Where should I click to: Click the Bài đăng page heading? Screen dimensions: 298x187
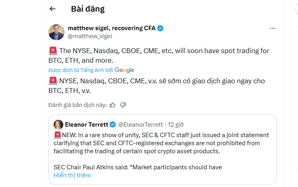point(88,9)
